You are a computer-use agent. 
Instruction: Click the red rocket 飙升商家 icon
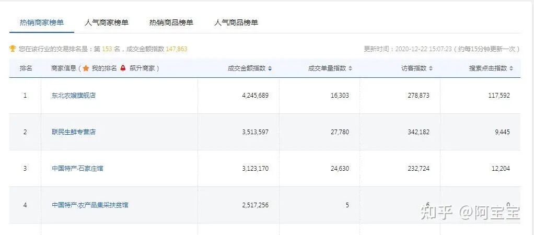123,68
